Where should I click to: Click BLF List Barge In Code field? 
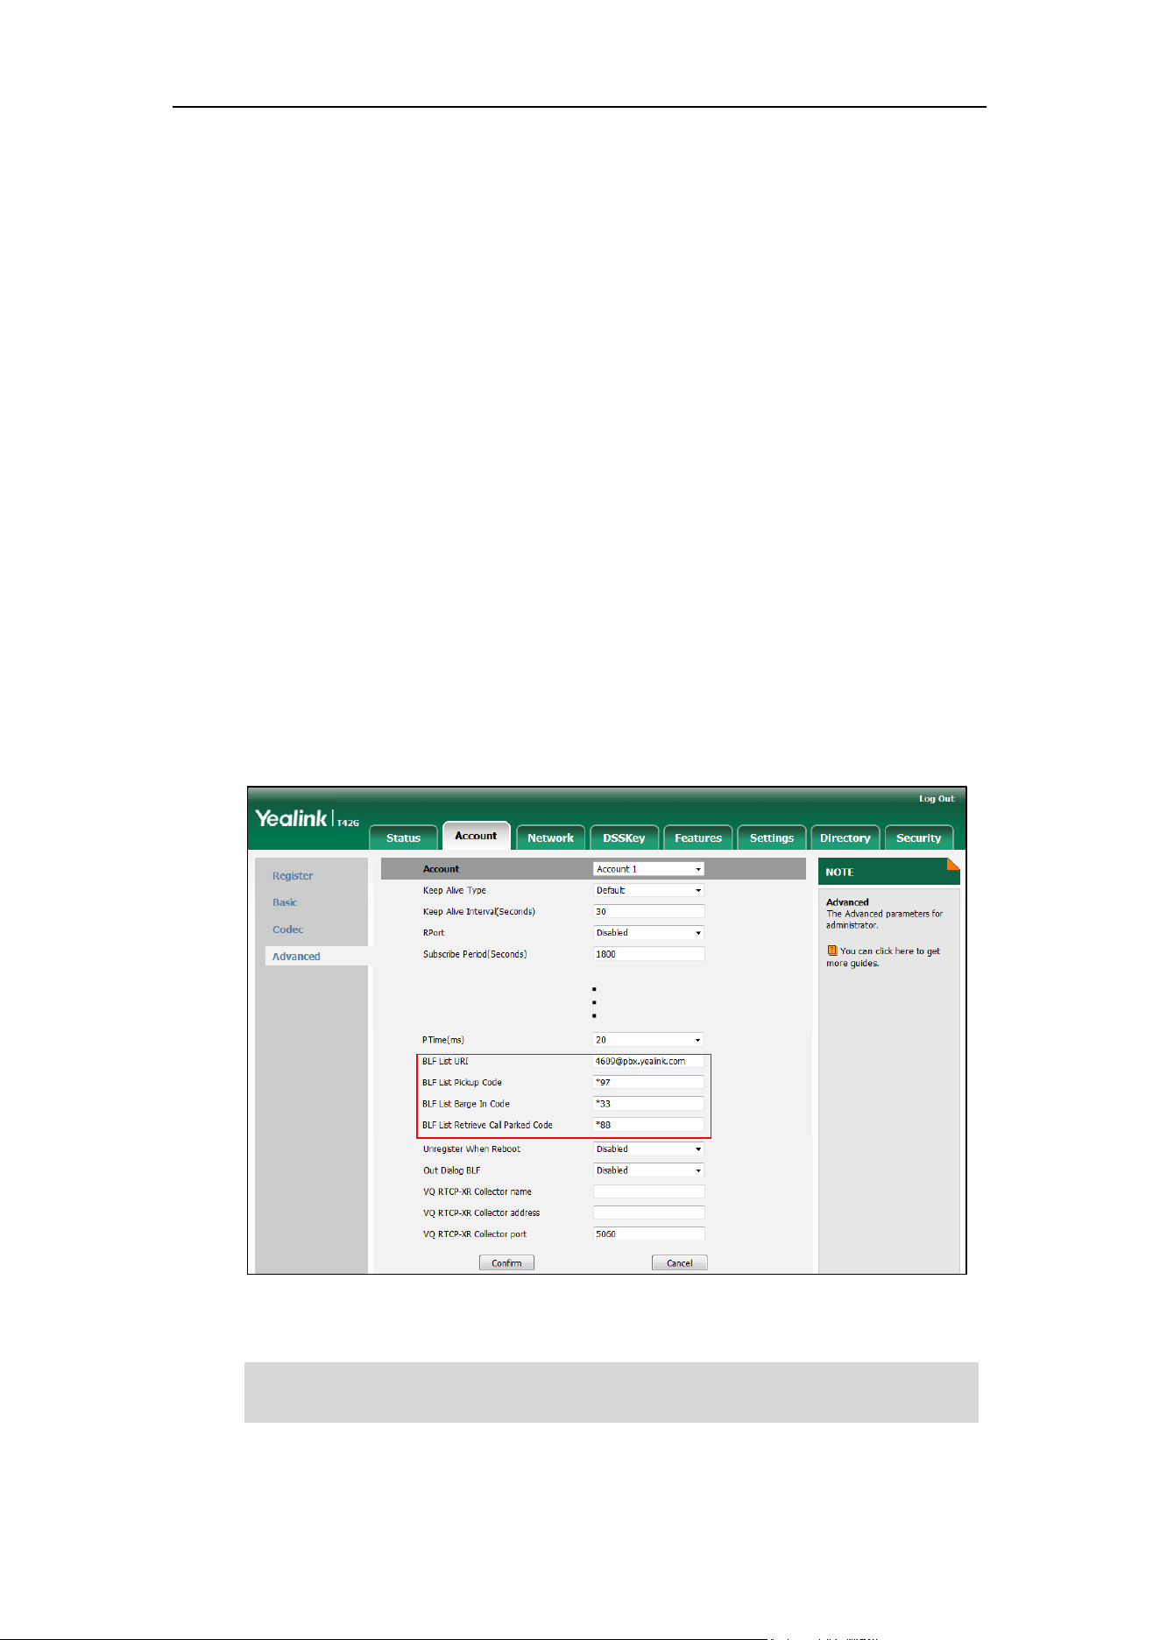coord(648,1104)
